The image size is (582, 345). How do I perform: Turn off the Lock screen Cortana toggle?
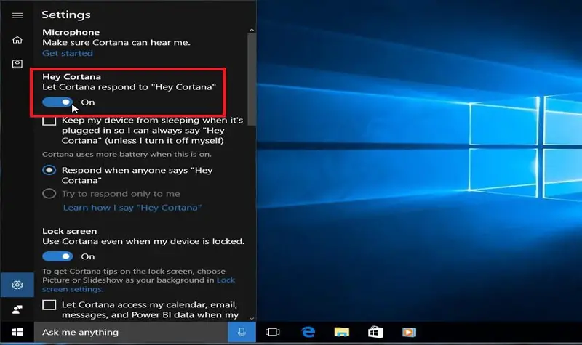pyautogui.click(x=57, y=256)
